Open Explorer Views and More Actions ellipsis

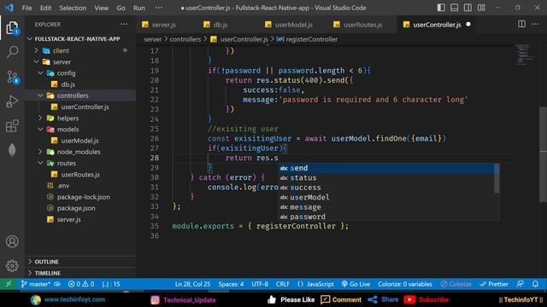coord(124,24)
